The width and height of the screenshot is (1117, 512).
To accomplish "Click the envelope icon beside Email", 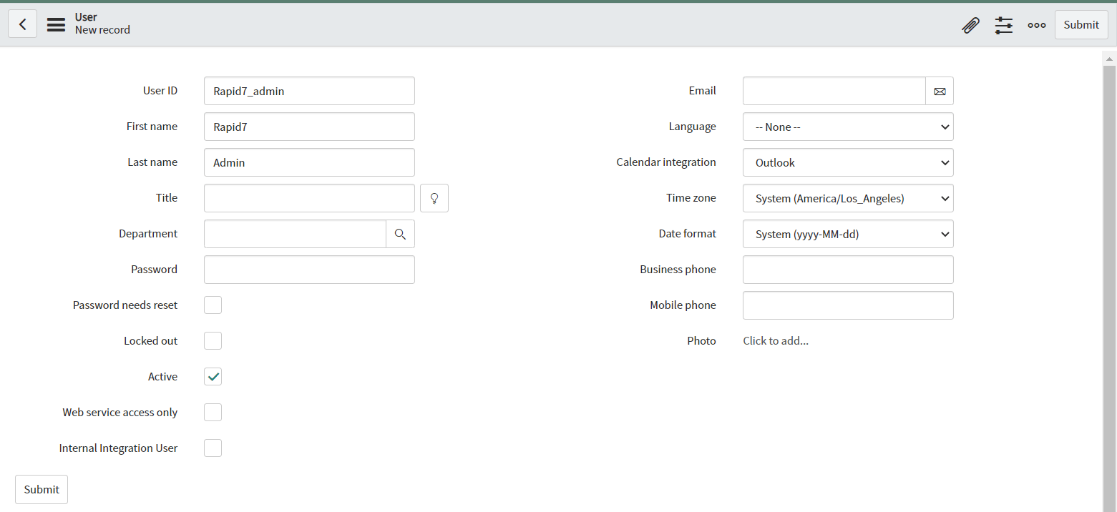I will click(940, 92).
